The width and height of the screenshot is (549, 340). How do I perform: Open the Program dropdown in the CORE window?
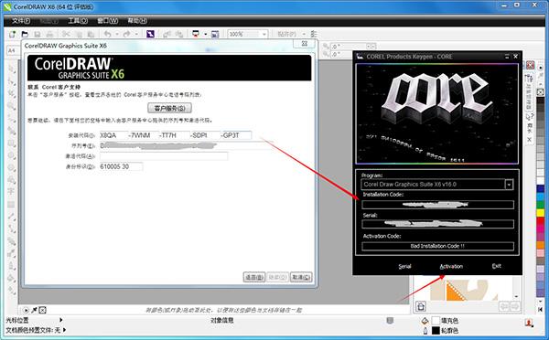[509, 185]
